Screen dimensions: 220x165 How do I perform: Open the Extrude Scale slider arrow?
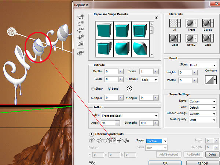(156, 71)
